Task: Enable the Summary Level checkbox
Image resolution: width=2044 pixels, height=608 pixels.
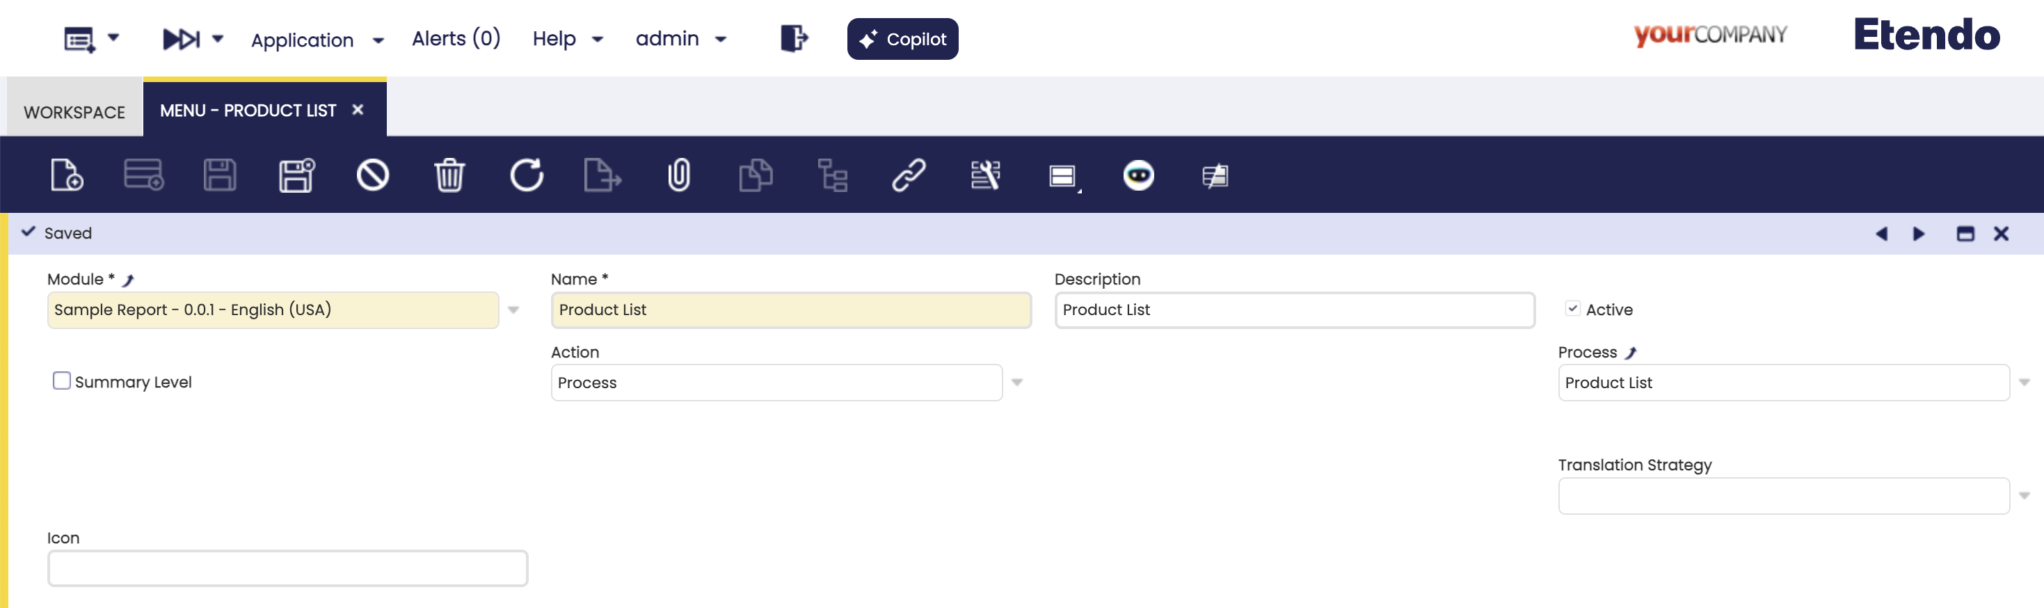Action: click(x=62, y=382)
